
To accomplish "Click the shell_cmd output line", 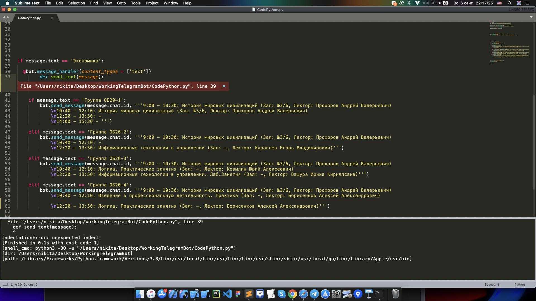I will click(x=119, y=248).
